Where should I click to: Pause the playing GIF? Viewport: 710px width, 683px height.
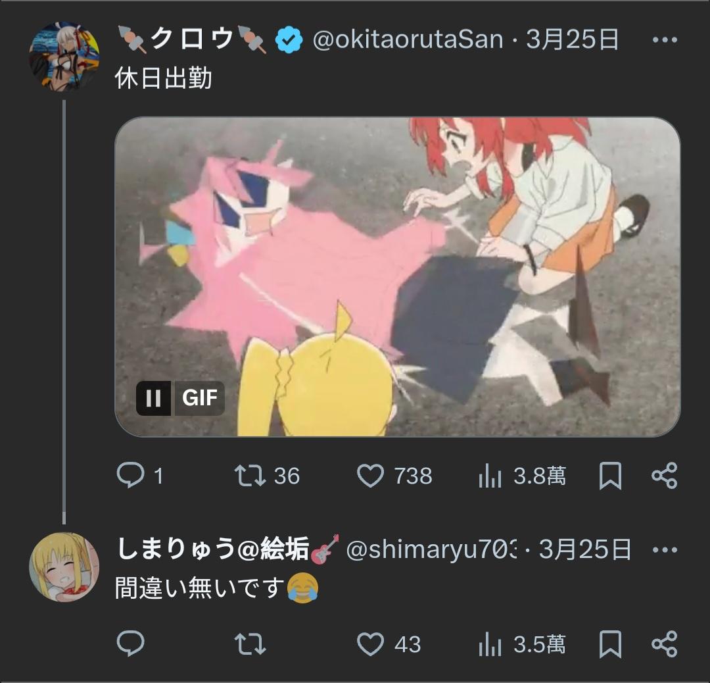point(153,398)
